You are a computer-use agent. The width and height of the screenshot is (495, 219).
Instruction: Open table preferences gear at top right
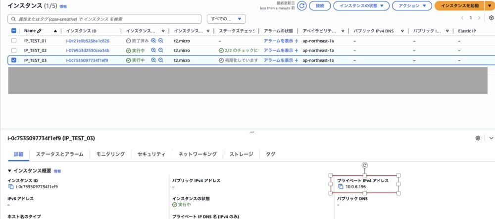tap(491, 18)
